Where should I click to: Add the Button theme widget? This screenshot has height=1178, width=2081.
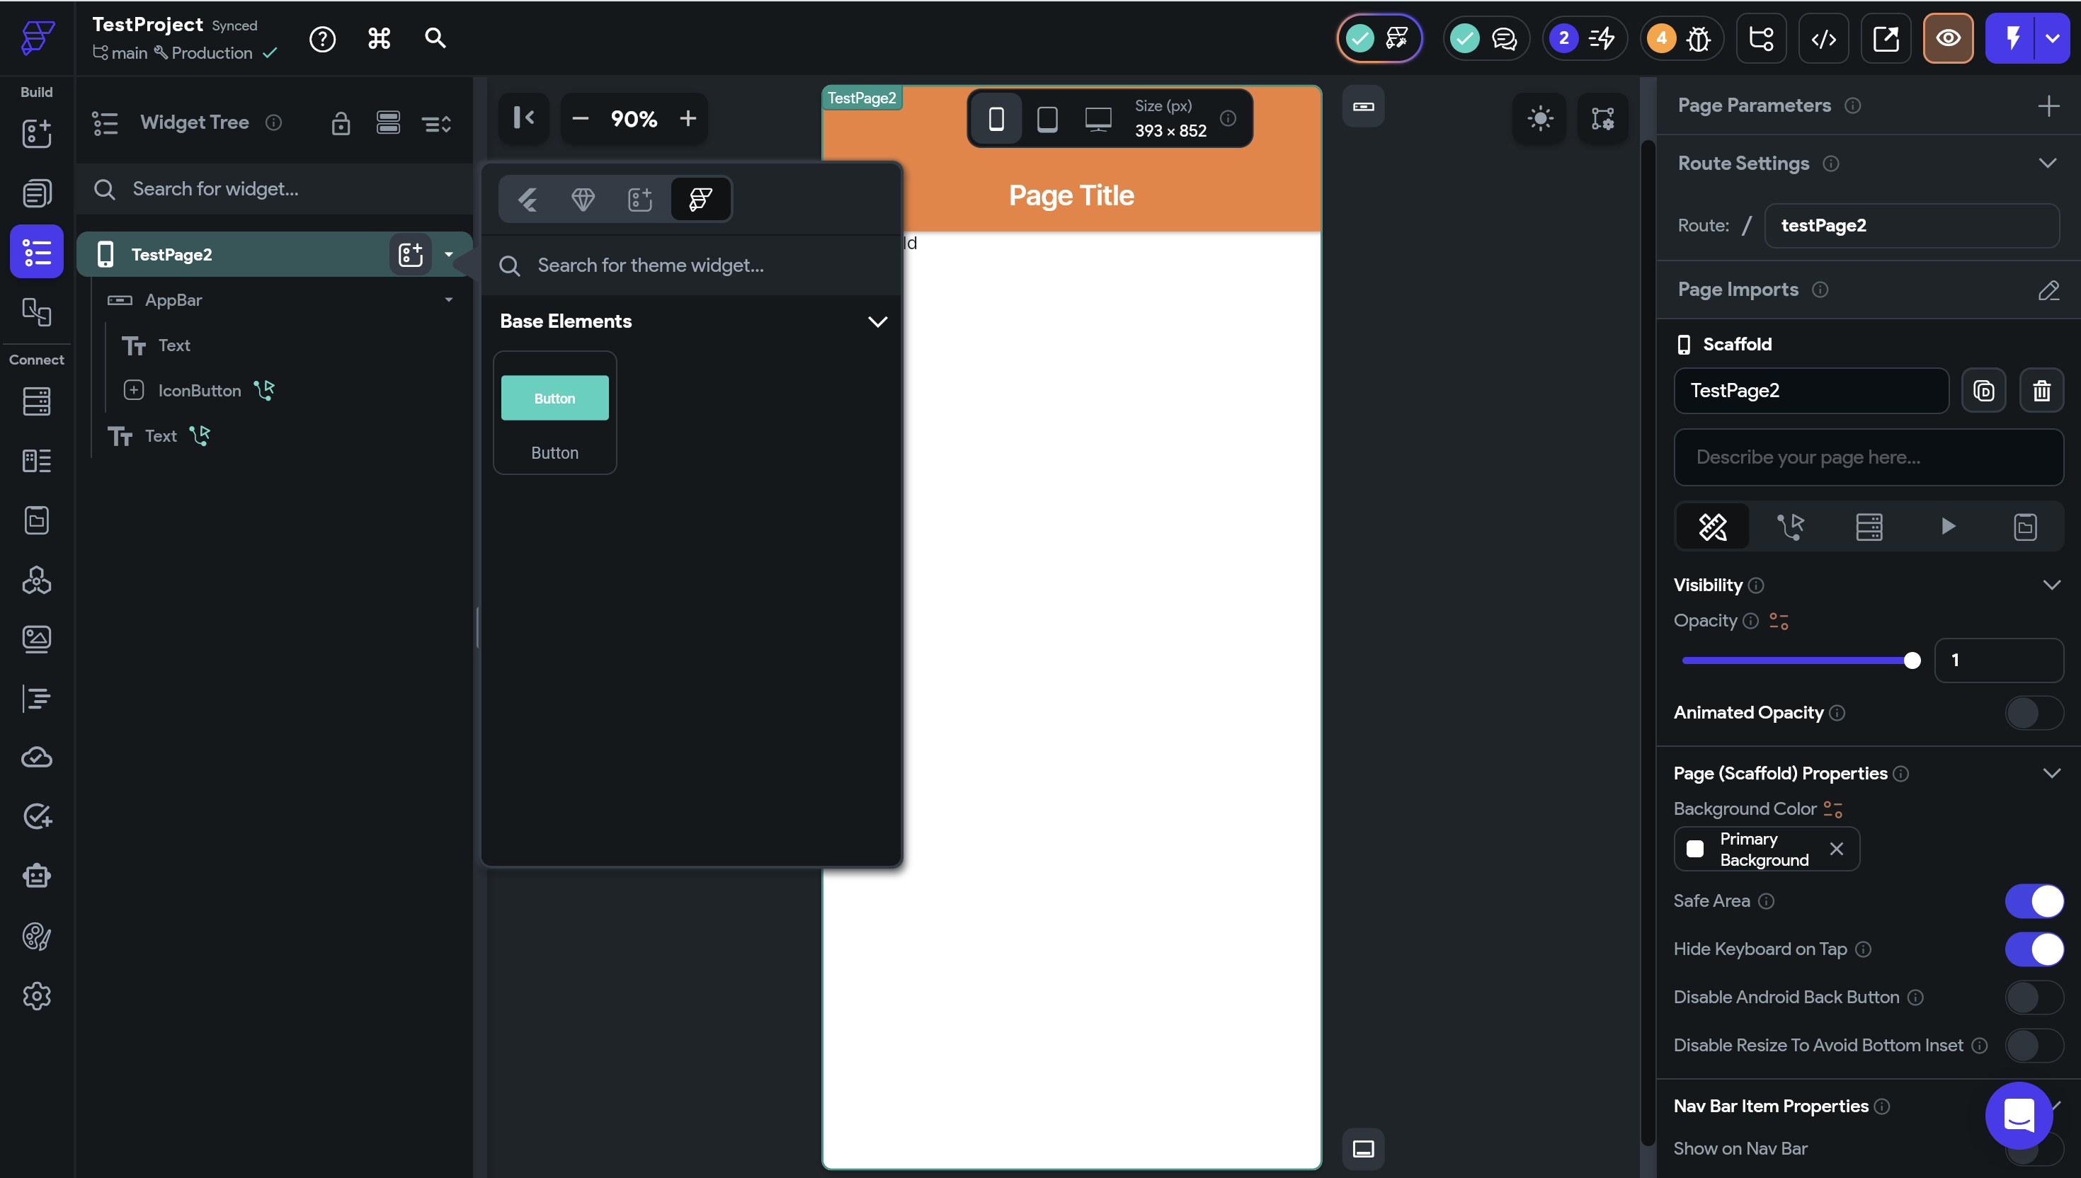point(554,413)
